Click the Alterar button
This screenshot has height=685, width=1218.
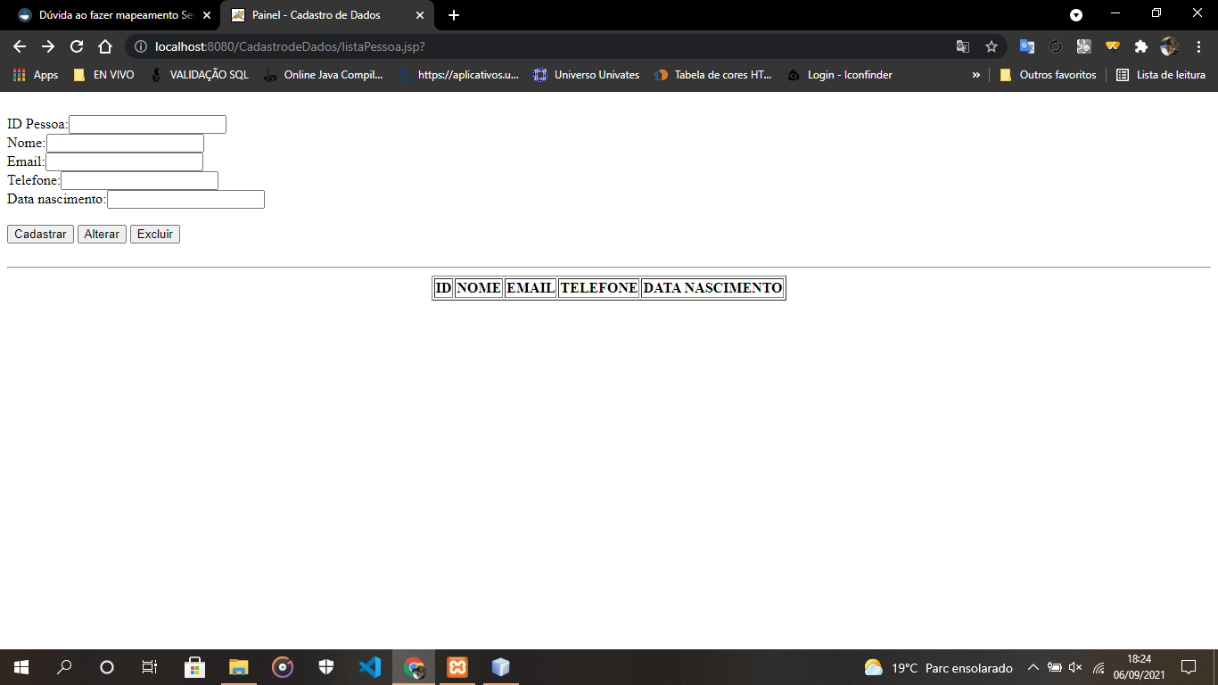(102, 234)
